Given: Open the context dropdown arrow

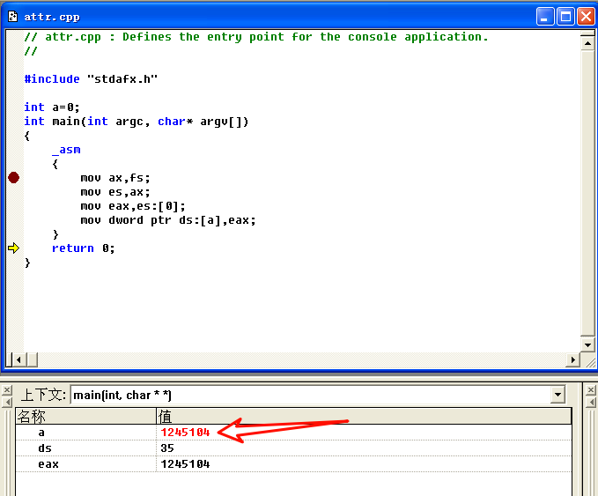Looking at the screenshot, I should tap(557, 396).
